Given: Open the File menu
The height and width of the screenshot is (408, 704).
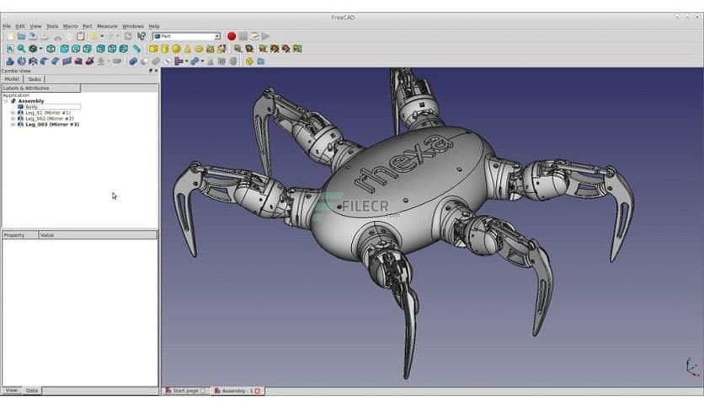Looking at the screenshot, I should pyautogui.click(x=7, y=26).
